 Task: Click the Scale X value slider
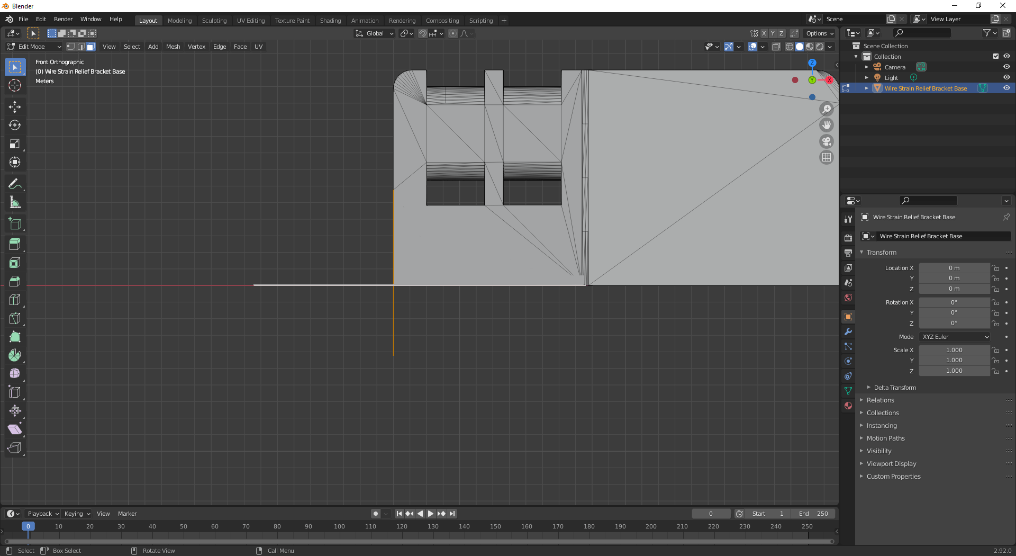click(x=954, y=349)
